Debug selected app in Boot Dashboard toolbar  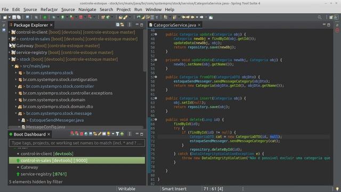point(77,134)
